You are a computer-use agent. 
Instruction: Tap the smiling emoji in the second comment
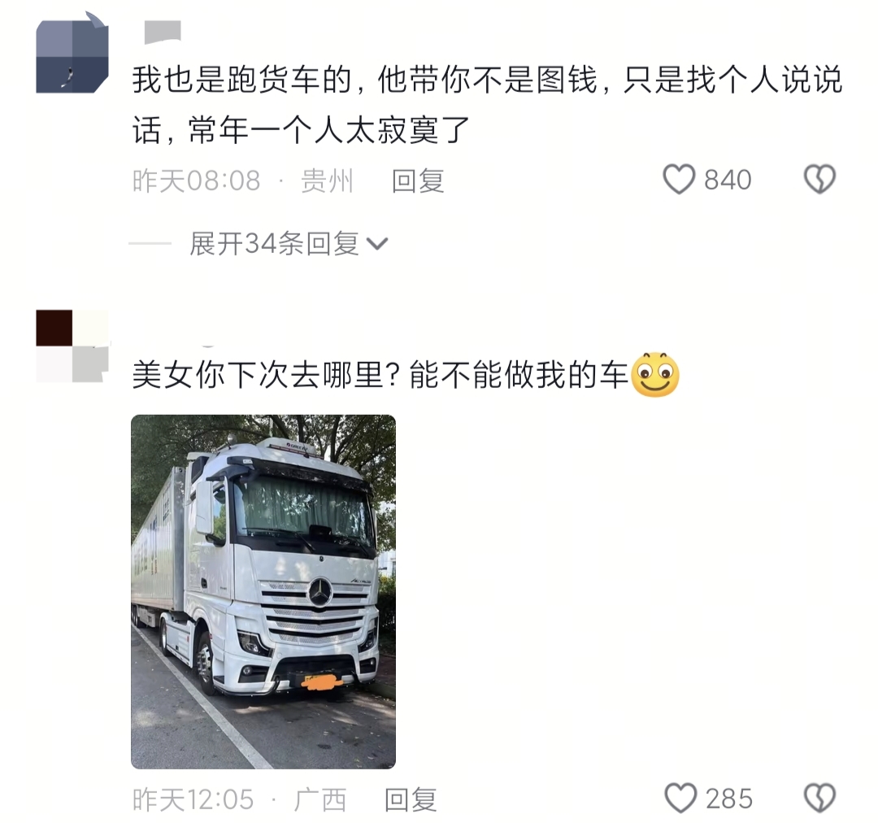[654, 375]
